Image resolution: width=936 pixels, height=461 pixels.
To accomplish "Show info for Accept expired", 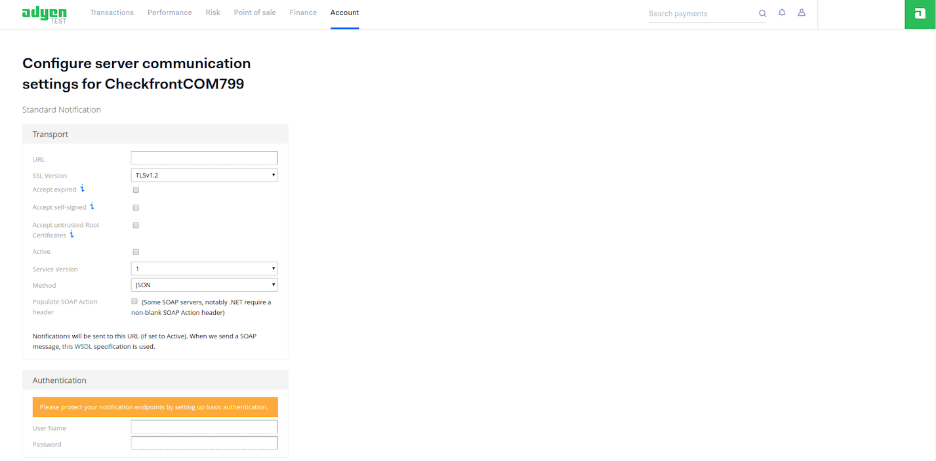I will click(83, 189).
